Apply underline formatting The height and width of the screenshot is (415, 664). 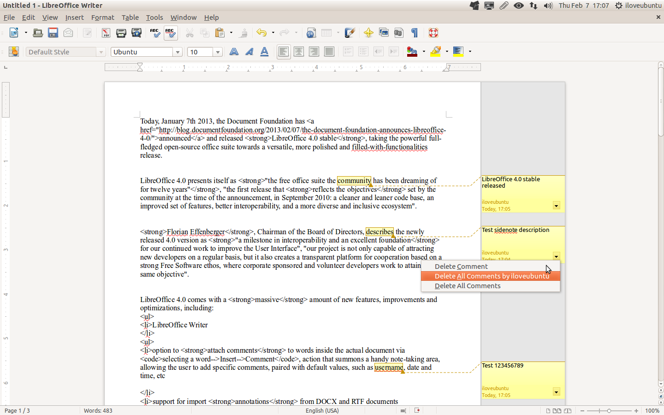coord(265,52)
